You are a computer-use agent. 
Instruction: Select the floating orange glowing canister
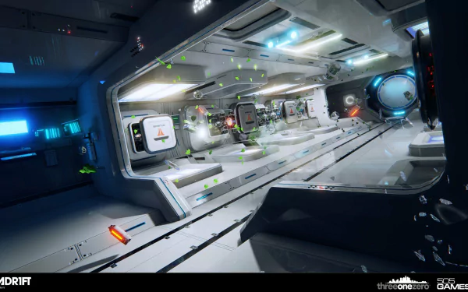coord(119,234)
